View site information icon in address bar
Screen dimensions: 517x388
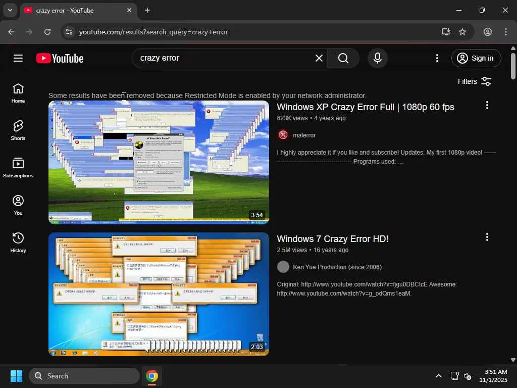tap(69, 32)
